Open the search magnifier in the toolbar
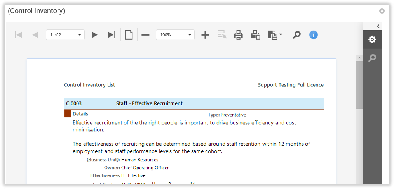394x189 pixels. coord(296,35)
